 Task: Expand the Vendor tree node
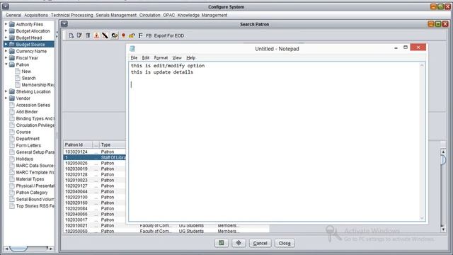click(x=6, y=98)
